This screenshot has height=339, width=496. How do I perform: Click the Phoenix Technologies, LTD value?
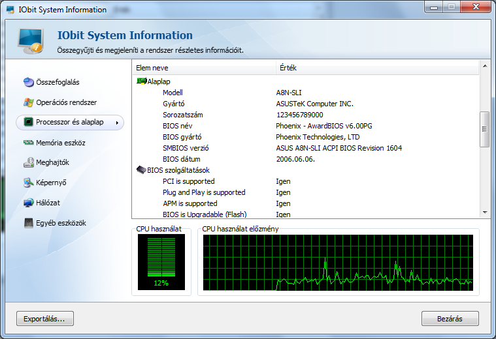tap(318, 137)
